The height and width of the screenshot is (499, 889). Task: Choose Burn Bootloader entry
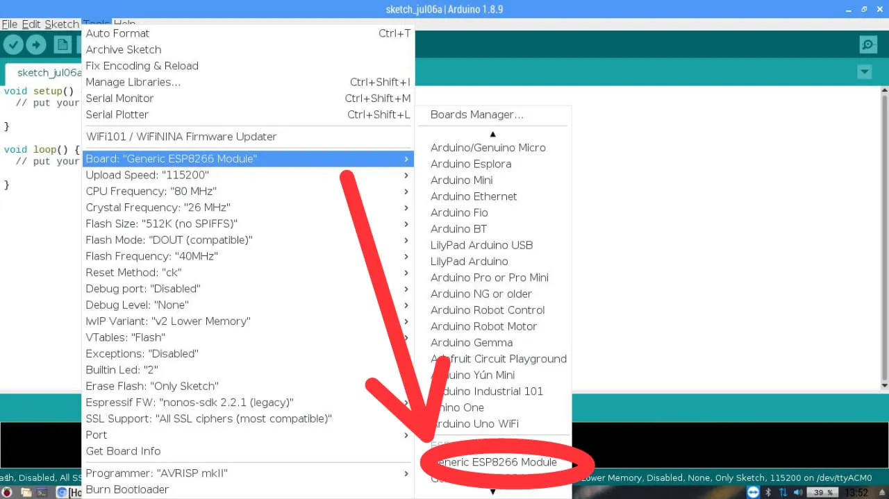tap(248, 489)
